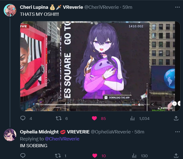Reply to Cheri Lupina's tweet
This screenshot has height=159, width=183.
coord(23,118)
